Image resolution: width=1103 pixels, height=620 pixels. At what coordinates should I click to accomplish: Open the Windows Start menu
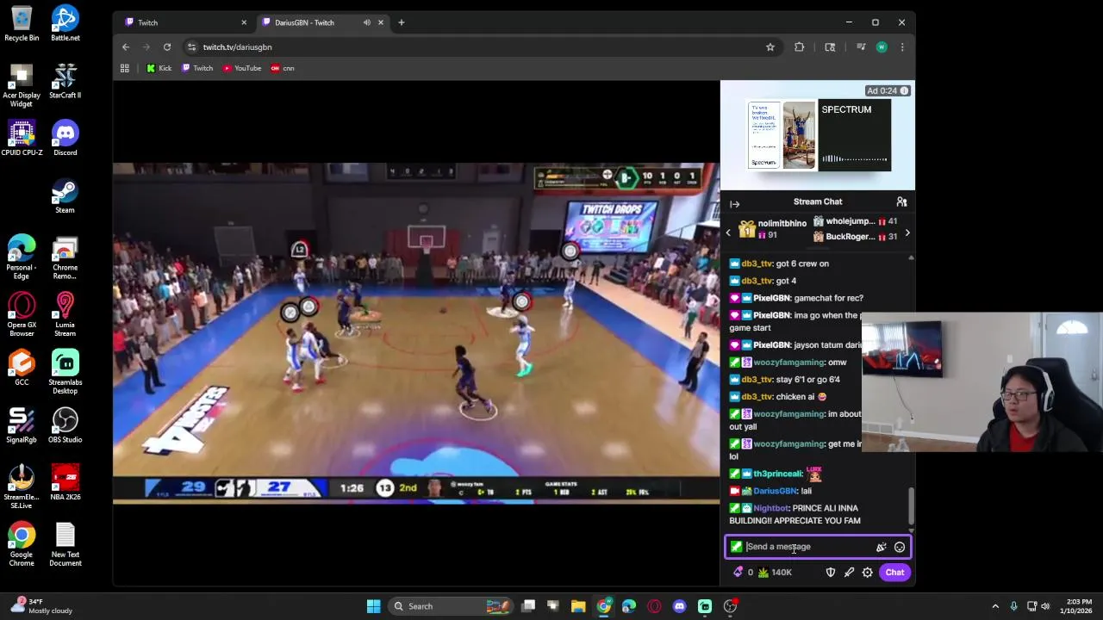374,606
